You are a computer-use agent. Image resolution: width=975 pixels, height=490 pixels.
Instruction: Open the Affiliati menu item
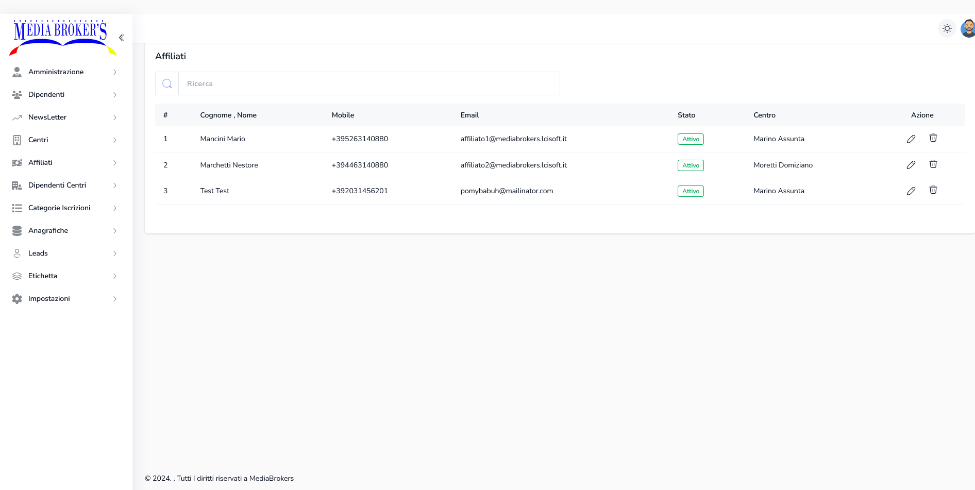coord(40,162)
